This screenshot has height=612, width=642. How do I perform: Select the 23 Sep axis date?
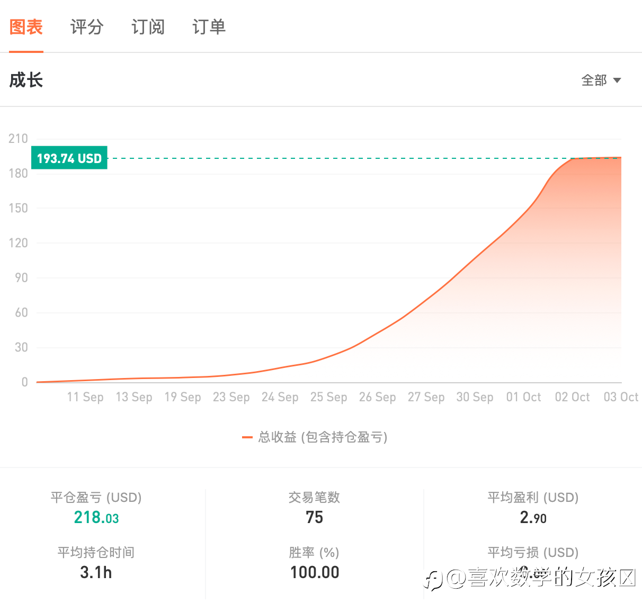(x=231, y=397)
